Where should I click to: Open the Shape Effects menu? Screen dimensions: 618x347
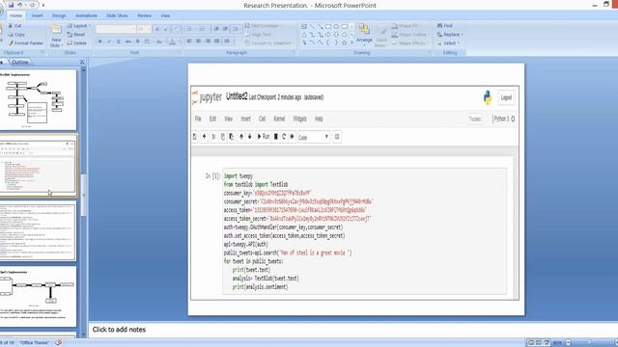pos(409,42)
